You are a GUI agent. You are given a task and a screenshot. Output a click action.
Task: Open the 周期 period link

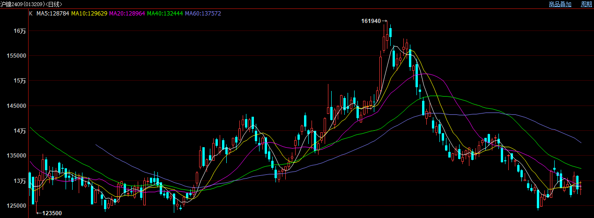pos(587,4)
